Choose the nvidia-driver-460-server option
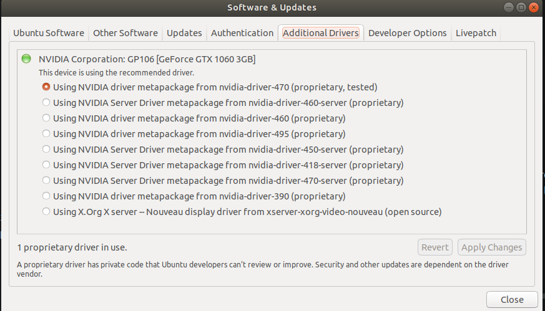 (46, 103)
